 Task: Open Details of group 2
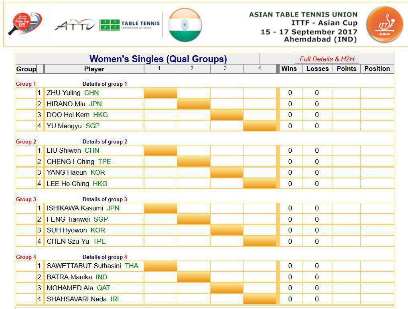click(x=105, y=141)
